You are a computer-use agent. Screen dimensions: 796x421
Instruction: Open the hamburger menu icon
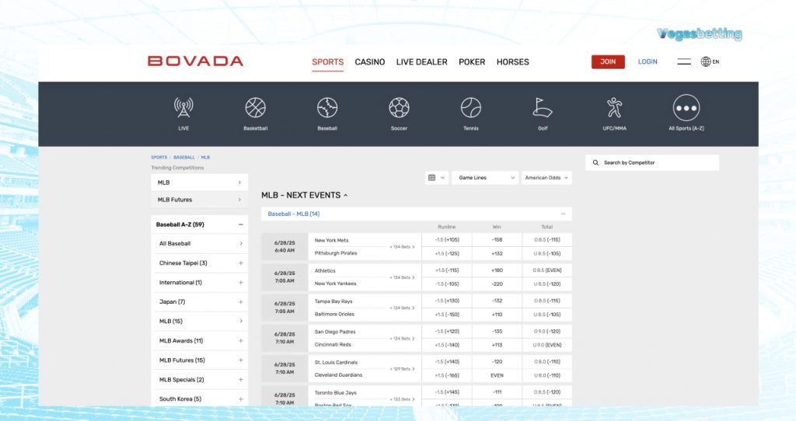point(684,62)
